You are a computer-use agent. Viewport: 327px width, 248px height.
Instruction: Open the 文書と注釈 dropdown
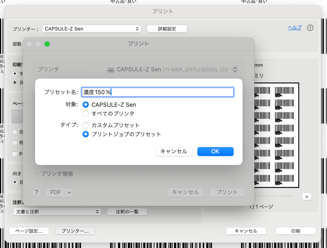pos(57,212)
